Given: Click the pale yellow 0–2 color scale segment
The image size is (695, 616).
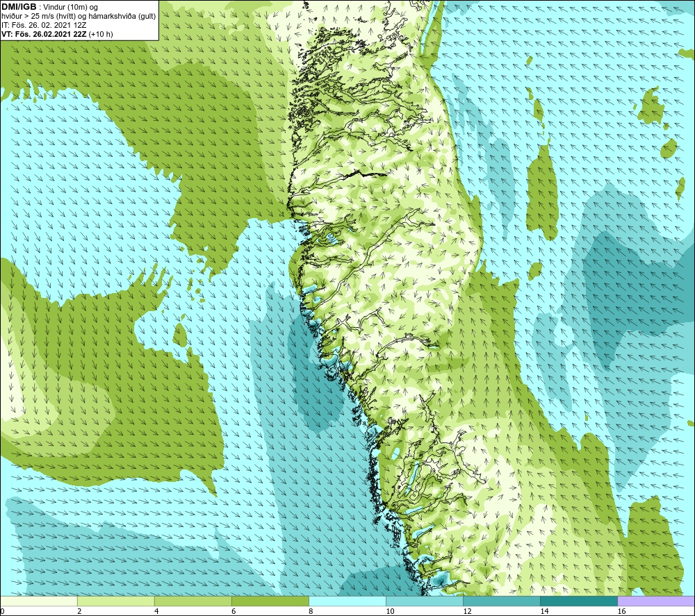Looking at the screenshot, I should pos(38,601).
